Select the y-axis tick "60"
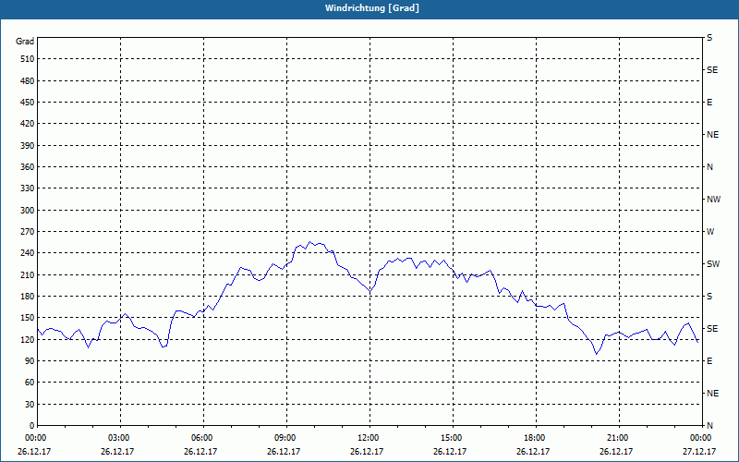Screen dimensions: 739x462 click(x=30, y=383)
